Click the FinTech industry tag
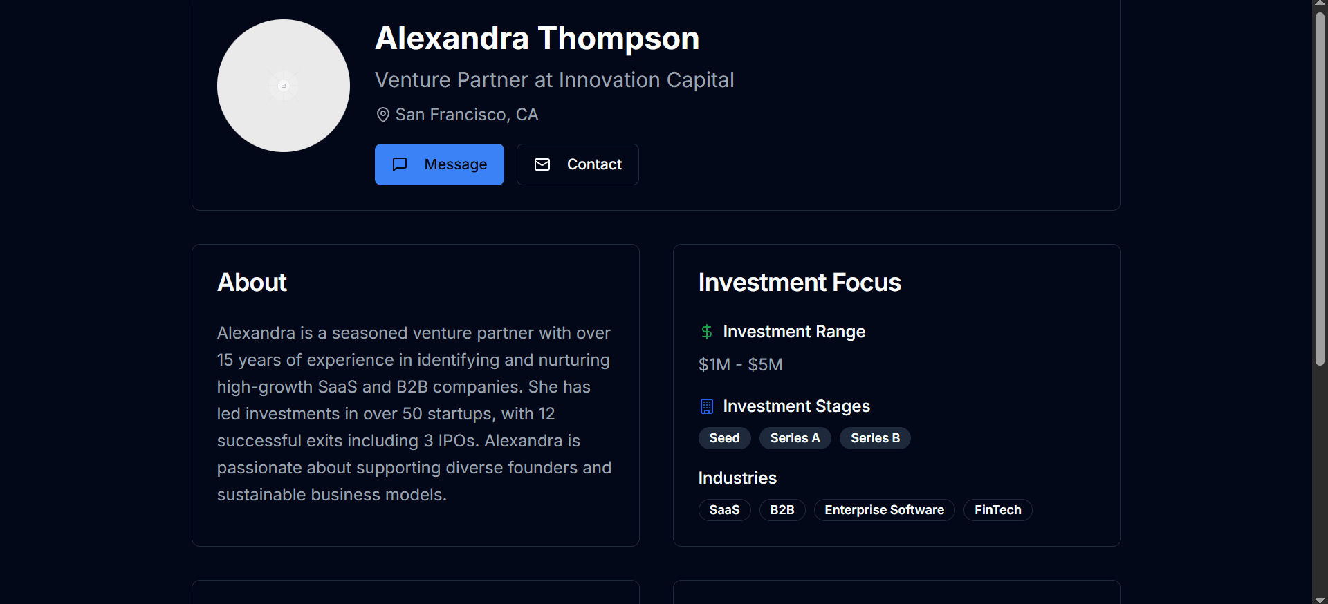Screen dimensions: 1328x604 pyautogui.click(x=997, y=510)
